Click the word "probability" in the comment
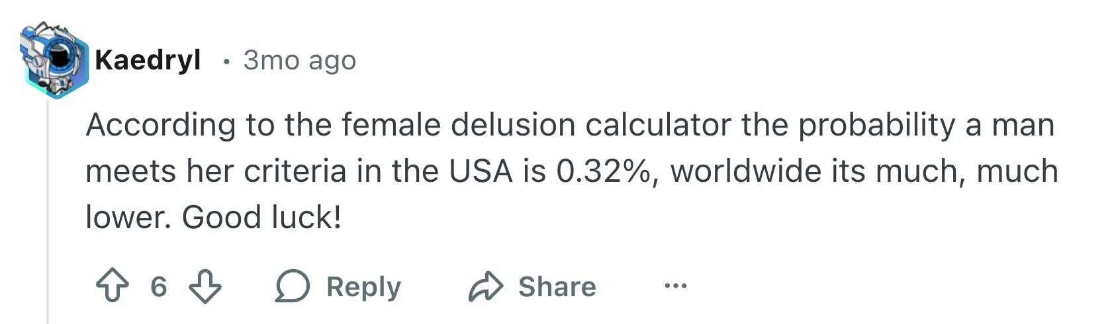 (876, 125)
